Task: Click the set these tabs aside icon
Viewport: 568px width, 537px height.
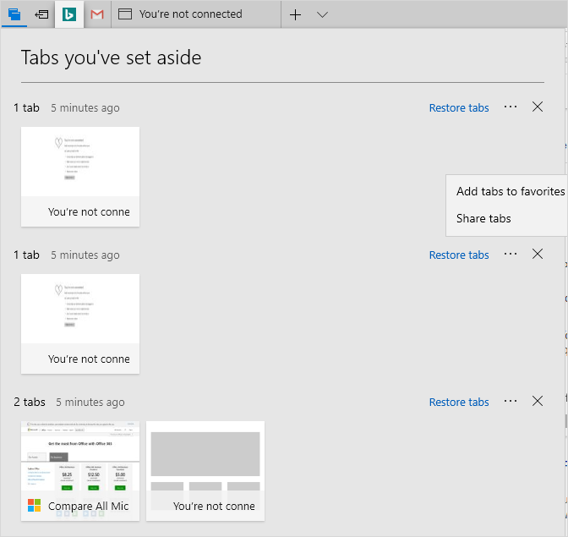Action: tap(41, 14)
